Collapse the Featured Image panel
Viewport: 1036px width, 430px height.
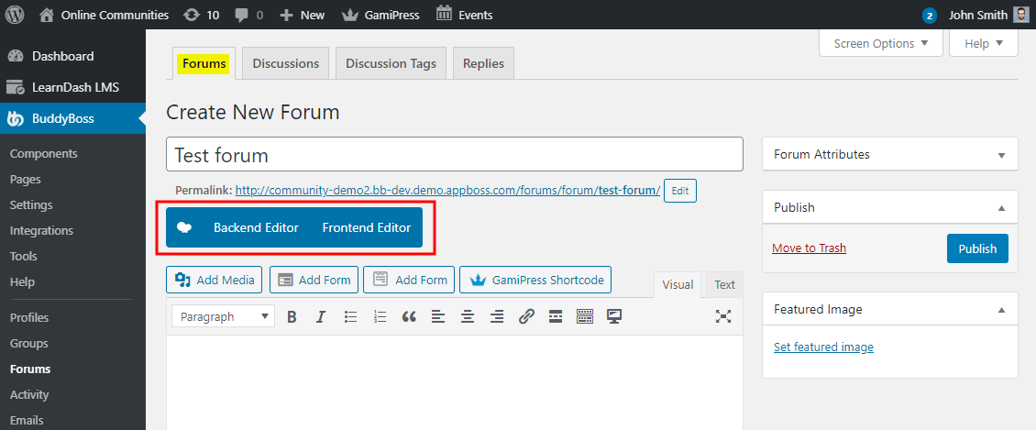1001,310
